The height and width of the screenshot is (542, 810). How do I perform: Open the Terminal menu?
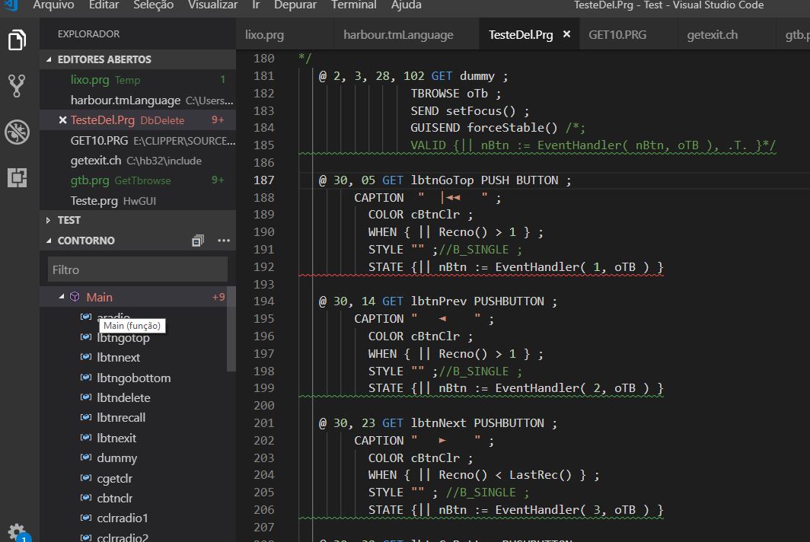[353, 5]
